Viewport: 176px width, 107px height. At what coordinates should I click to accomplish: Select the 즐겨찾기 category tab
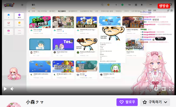click(x=52, y=11)
